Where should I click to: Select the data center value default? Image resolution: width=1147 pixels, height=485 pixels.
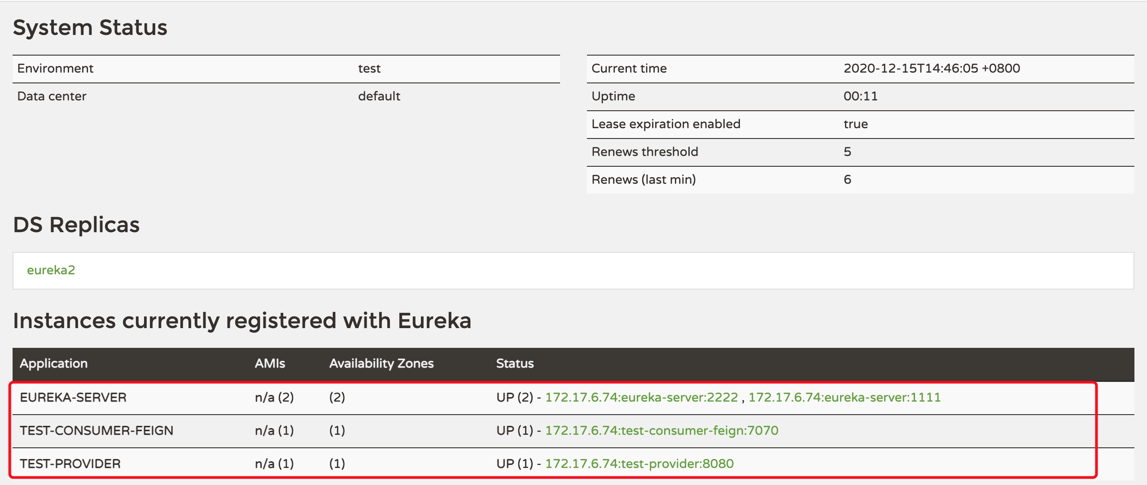coord(379,96)
